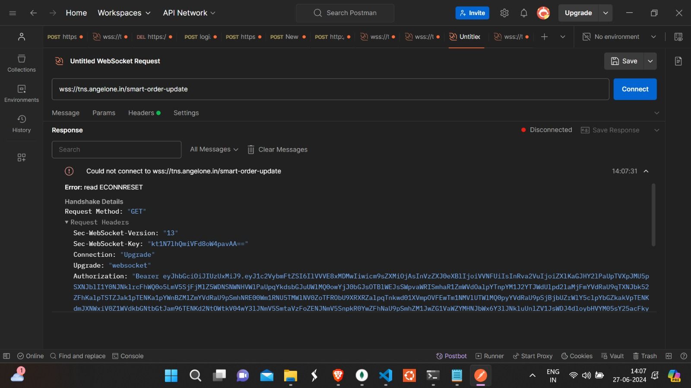This screenshot has width=691, height=388.
Task: Click the WebSocket URL field
Action: pyautogui.click(x=330, y=89)
